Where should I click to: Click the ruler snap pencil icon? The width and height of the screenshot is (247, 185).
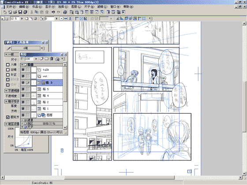tap(118, 18)
